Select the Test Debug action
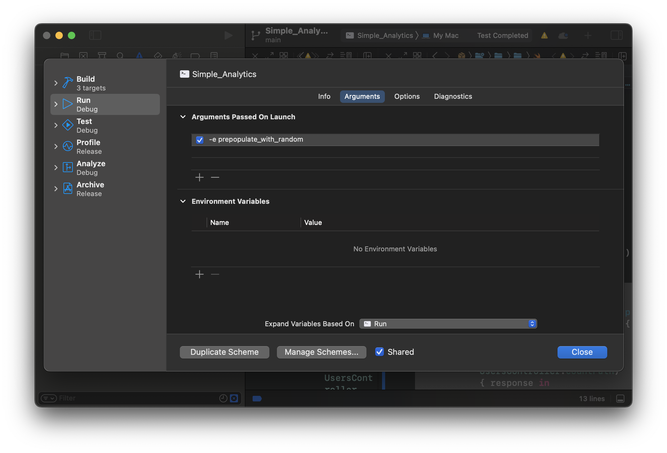667x453 pixels. (105, 126)
